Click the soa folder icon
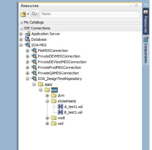The width and height of the screenshot is (152, 150). click(x=47, y=90)
